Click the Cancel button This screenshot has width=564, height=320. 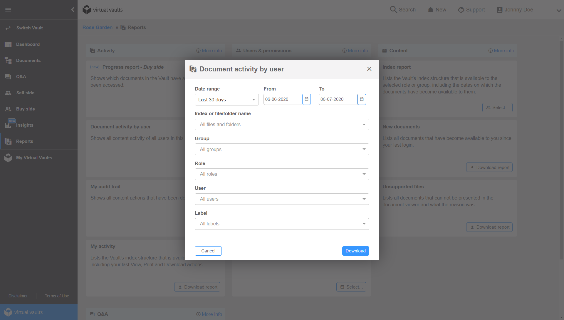(208, 251)
